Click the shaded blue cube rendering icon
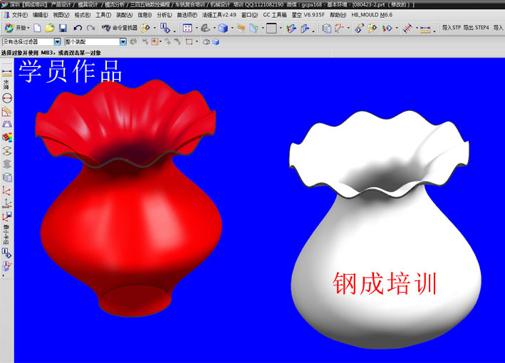The width and height of the screenshot is (505, 363). (223, 28)
